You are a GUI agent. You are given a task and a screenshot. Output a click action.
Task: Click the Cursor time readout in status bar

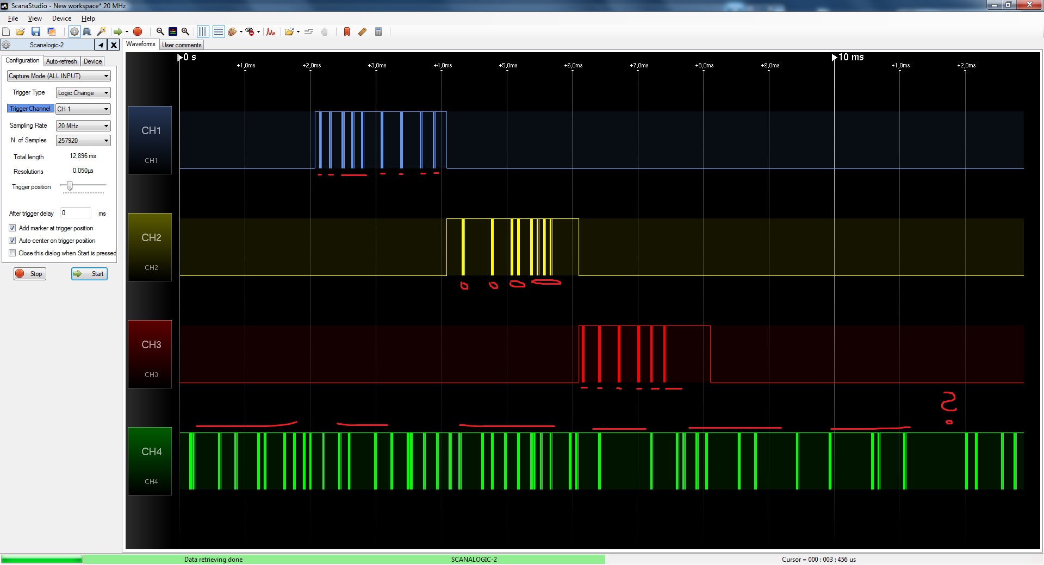(819, 560)
